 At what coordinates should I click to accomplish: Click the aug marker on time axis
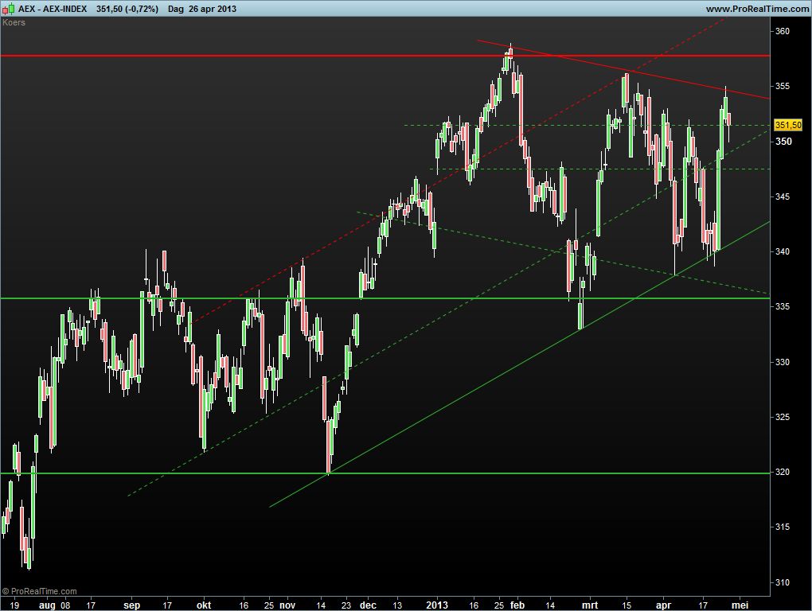47,604
